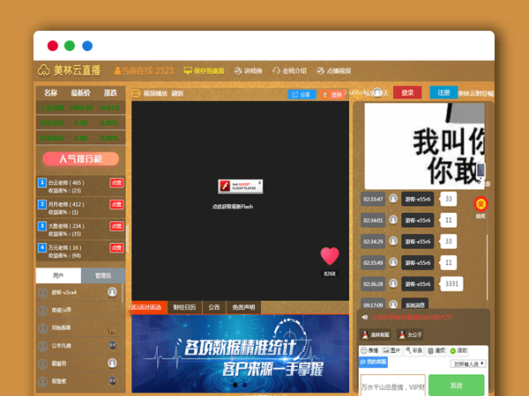Image resolution: width=529 pixels, height=396 pixels.
Task: Click 点赞 like for 白云老师
Action: tap(116, 183)
